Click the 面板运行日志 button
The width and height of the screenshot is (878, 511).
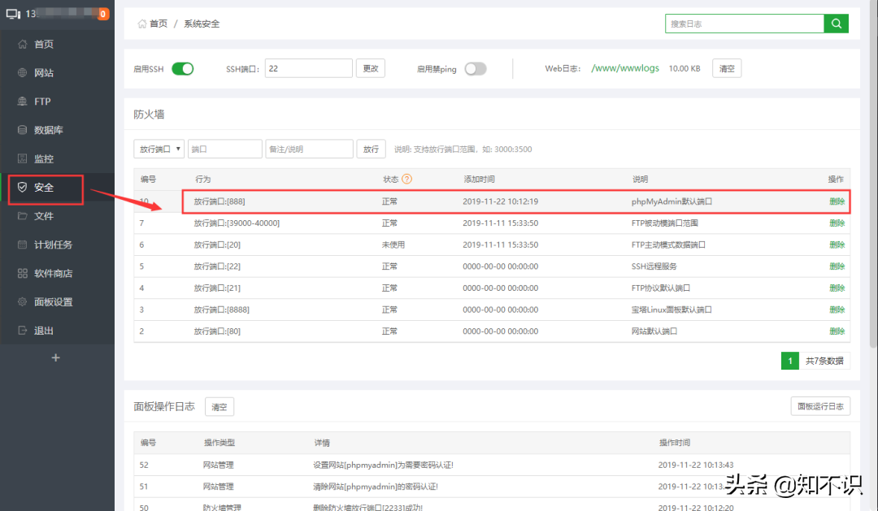pos(819,406)
